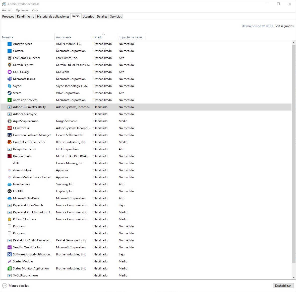Open the Opciones menu
296x292 pixels.
tap(22, 10)
